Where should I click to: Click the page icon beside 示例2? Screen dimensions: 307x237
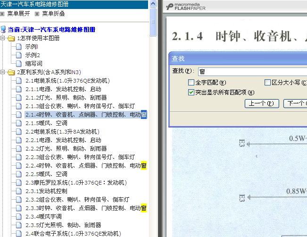(19, 55)
